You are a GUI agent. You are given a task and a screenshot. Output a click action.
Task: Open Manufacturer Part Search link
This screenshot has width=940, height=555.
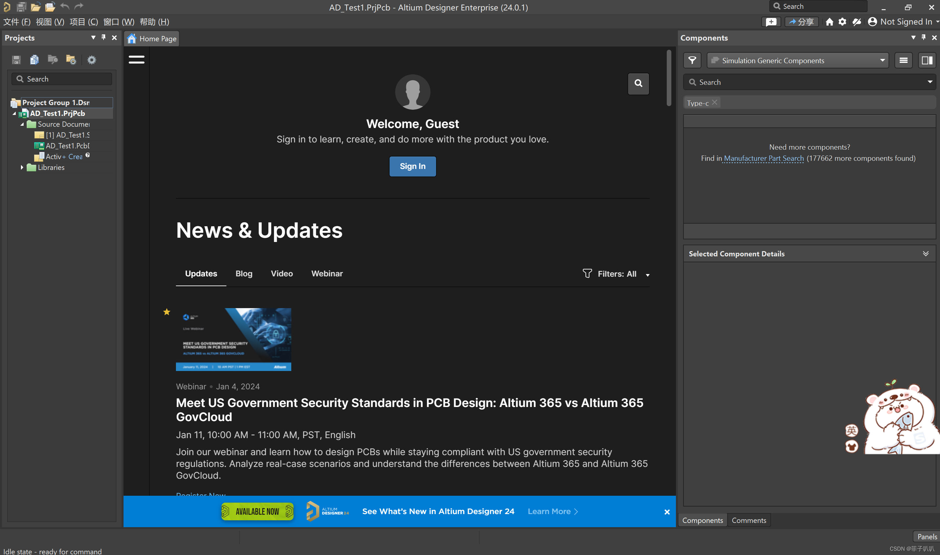(x=764, y=158)
